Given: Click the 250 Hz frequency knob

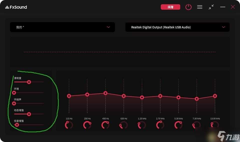Looking at the screenshot, I should tap(87, 125).
